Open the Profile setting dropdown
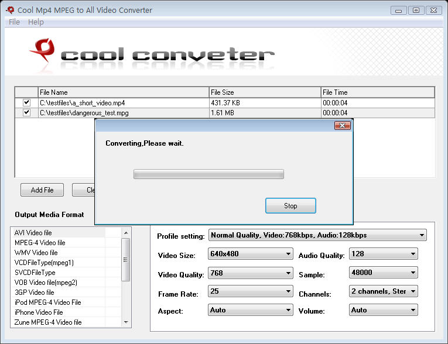This screenshot has width=448, height=344. 317,235
